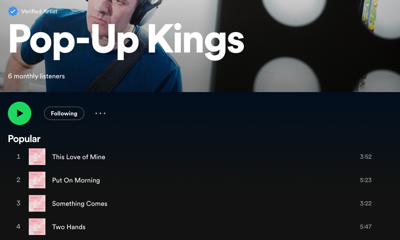Open the track This Love of Mine
The image size is (400, 240).
79,157
